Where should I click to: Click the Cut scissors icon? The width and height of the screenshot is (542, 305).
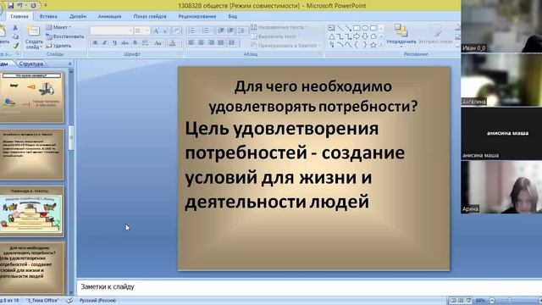coord(15,28)
